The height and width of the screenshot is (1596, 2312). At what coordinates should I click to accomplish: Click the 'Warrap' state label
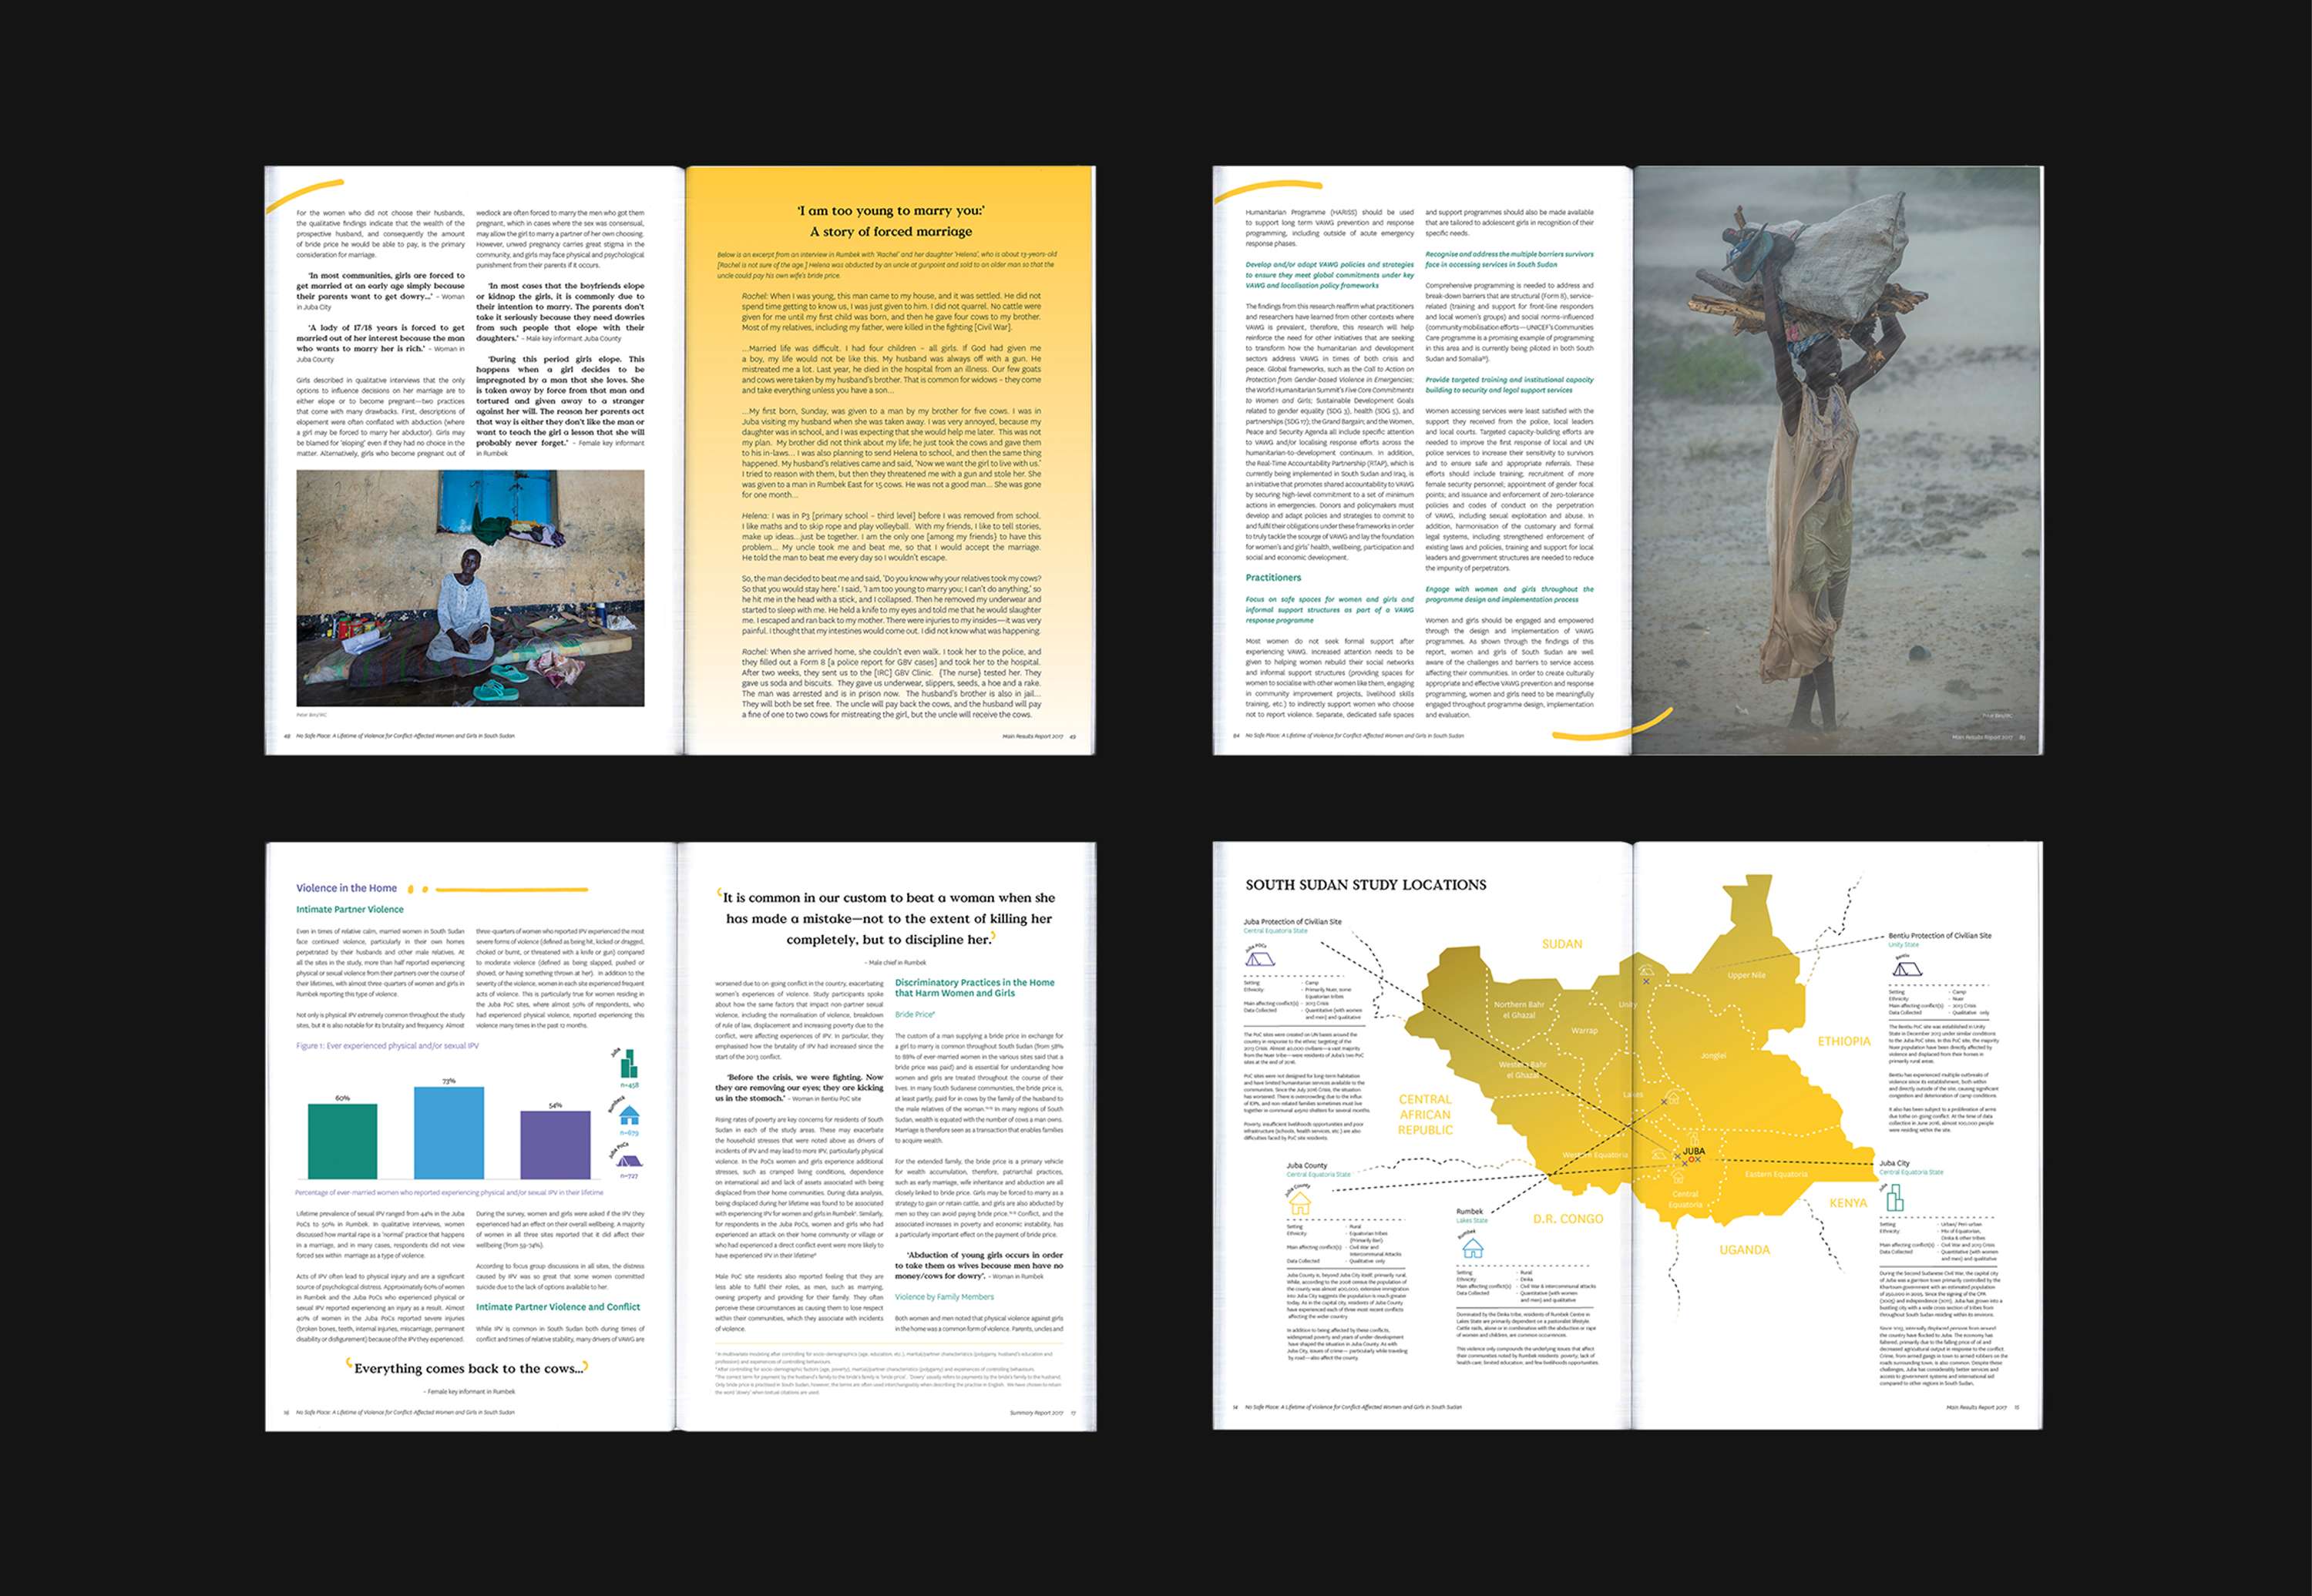pyautogui.click(x=1584, y=1030)
